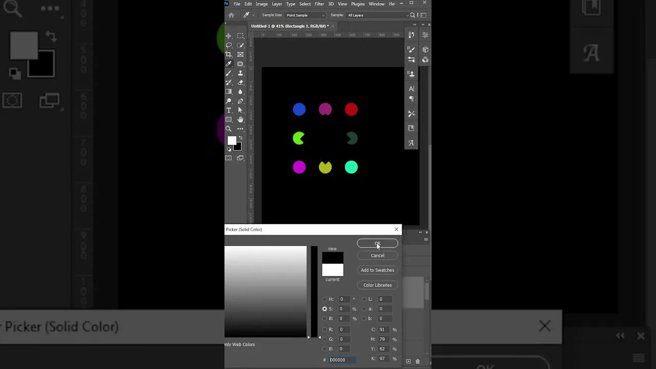Open the Image menu
The width and height of the screenshot is (656, 369).
[262, 4]
